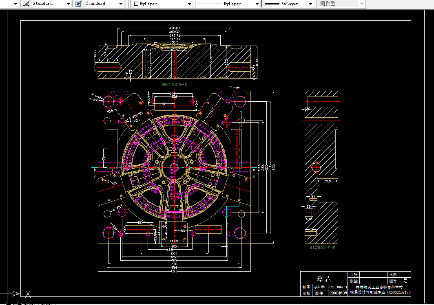Open the dimension style Standard dropdown

(x=68, y=4)
